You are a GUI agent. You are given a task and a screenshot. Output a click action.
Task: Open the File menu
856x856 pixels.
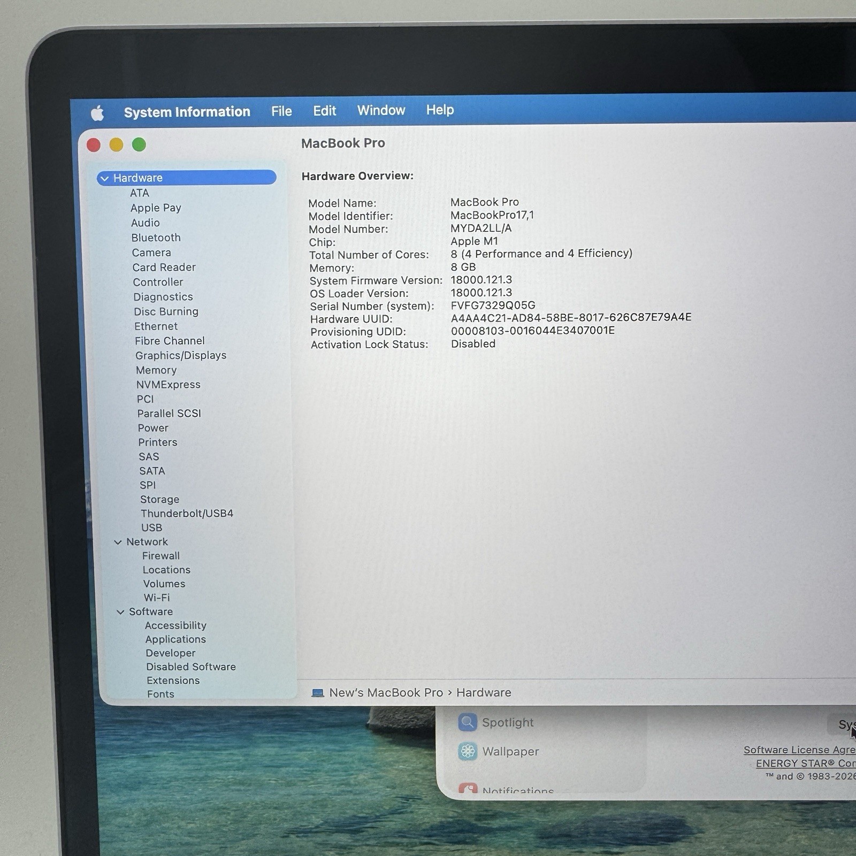point(281,111)
